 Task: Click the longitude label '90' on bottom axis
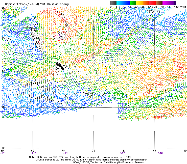click(185, 151)
